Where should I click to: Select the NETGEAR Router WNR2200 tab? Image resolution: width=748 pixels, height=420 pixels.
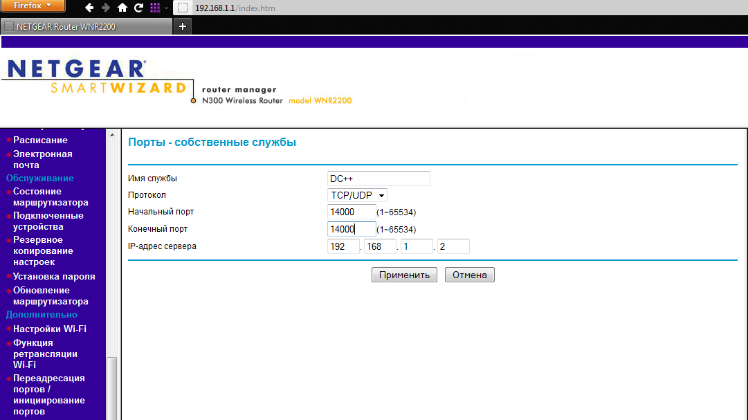[86, 27]
